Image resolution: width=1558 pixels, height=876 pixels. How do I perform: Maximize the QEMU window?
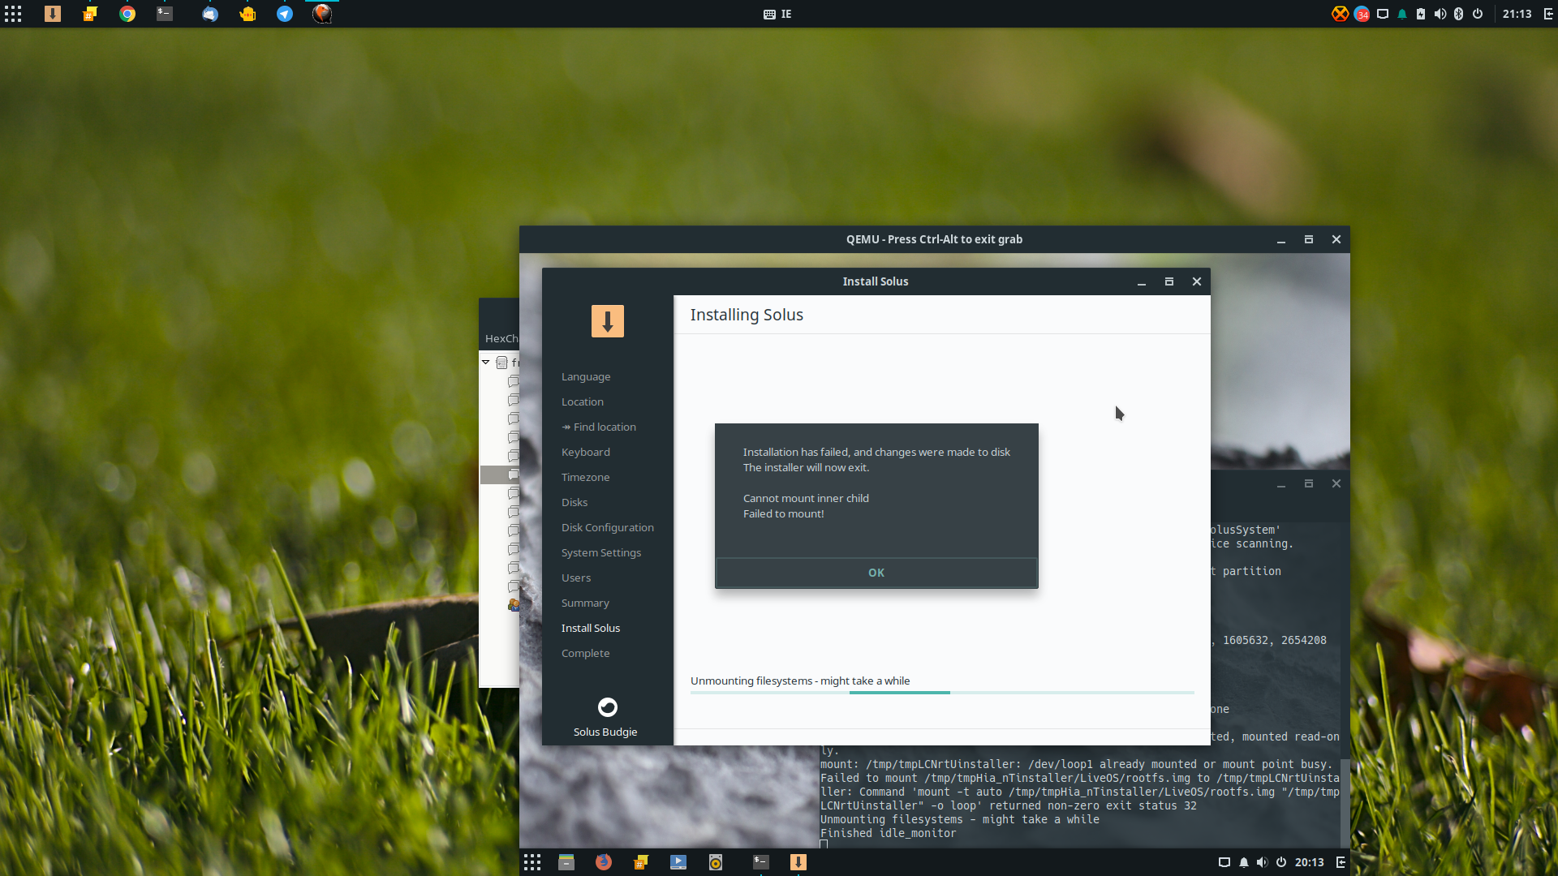(1309, 240)
